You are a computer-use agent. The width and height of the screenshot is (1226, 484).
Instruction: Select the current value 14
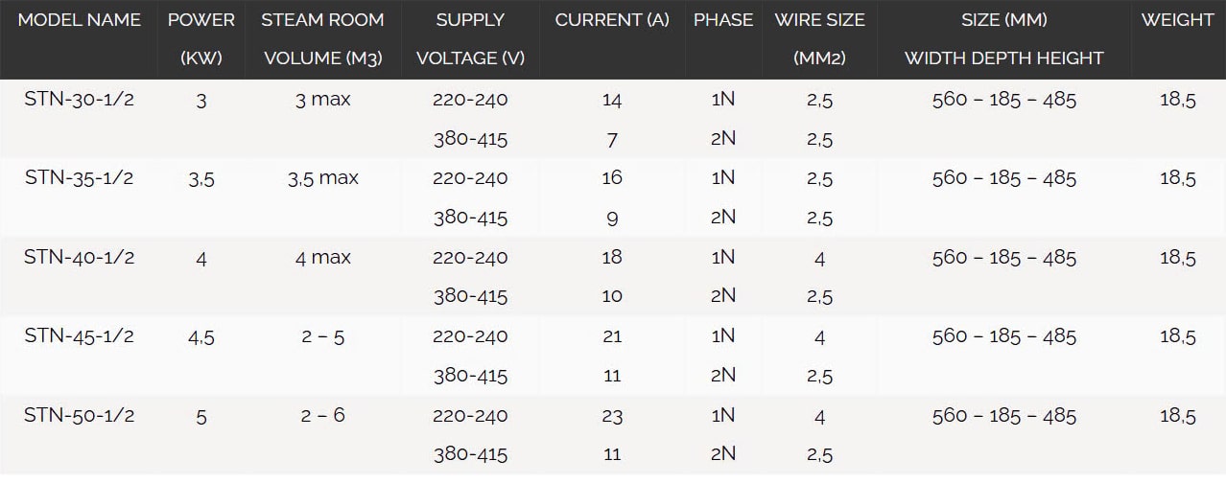click(612, 100)
